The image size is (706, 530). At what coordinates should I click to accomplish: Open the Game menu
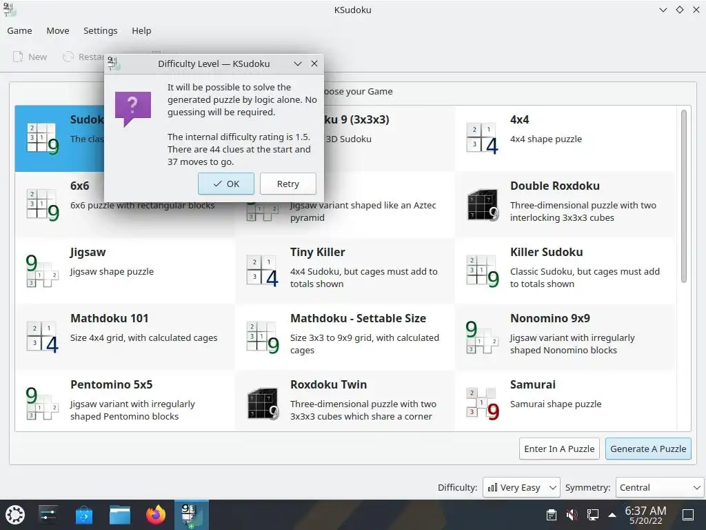coord(19,30)
